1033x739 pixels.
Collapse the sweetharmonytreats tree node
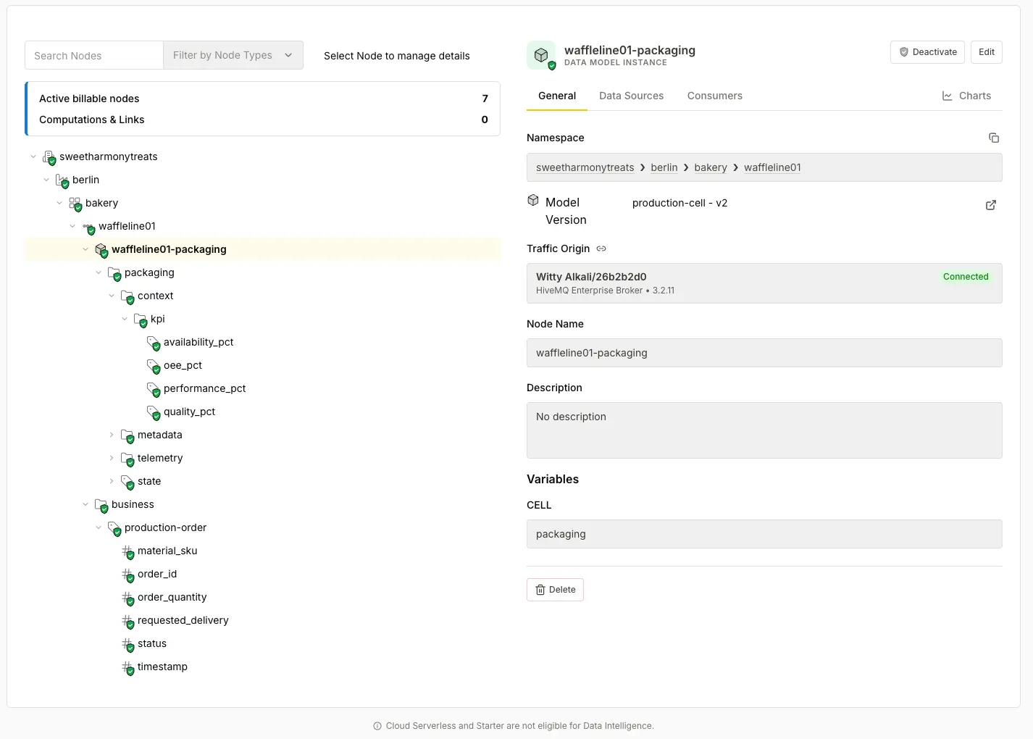coord(33,156)
